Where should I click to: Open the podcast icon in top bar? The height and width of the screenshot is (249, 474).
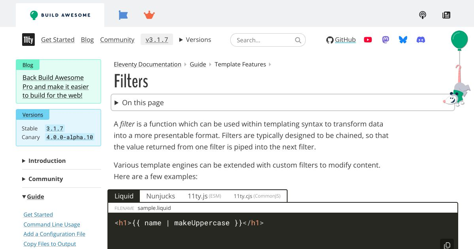pyautogui.click(x=423, y=15)
